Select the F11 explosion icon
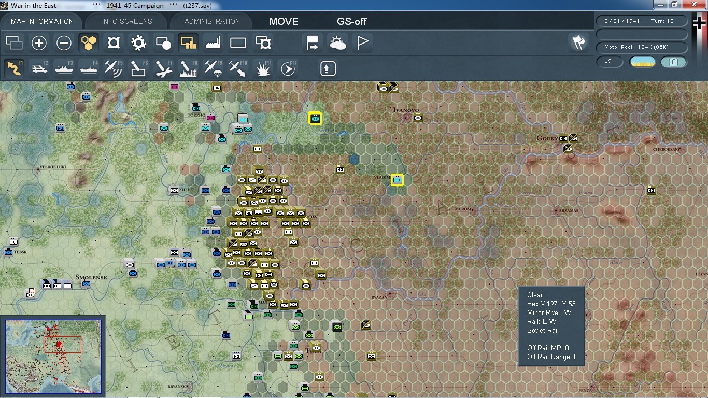708x398 pixels. 263,68
